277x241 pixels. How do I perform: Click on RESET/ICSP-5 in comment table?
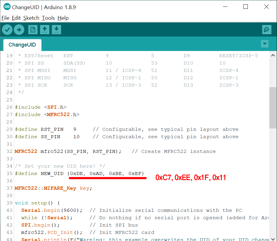click(238, 56)
